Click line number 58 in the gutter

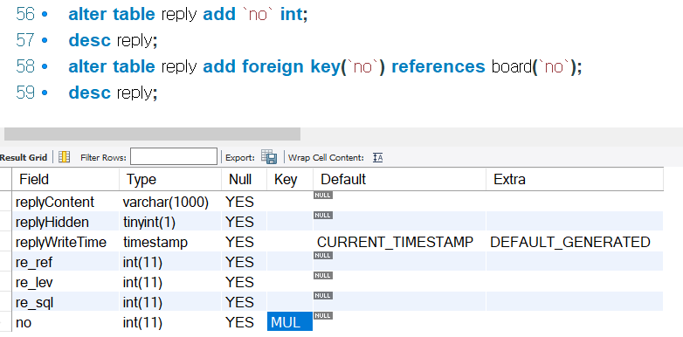tap(25, 66)
